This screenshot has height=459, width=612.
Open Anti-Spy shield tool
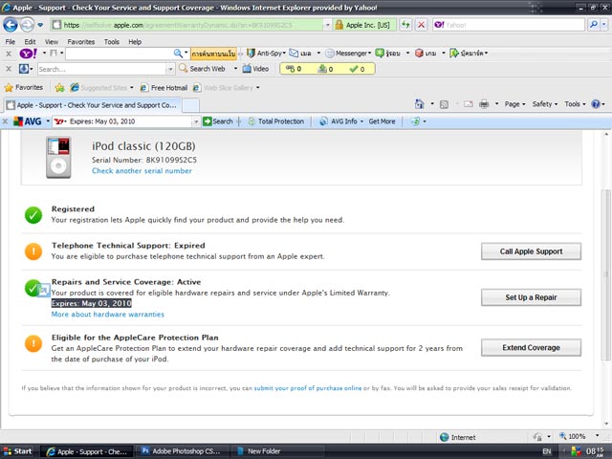266,54
